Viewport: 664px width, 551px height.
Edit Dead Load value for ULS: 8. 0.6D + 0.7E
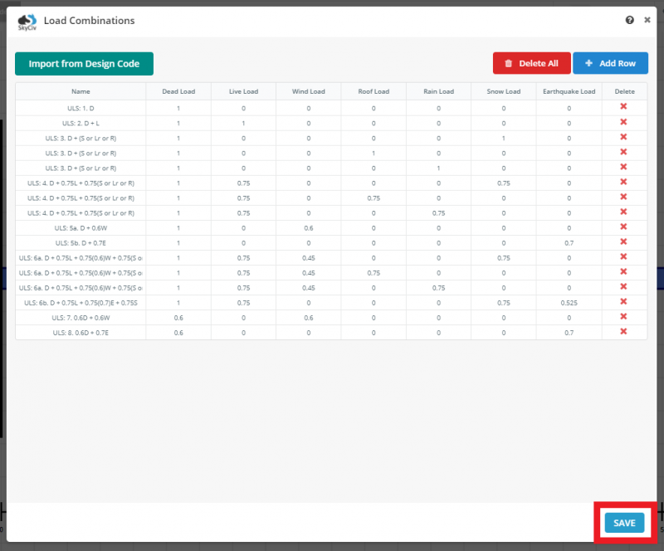pyautogui.click(x=178, y=332)
